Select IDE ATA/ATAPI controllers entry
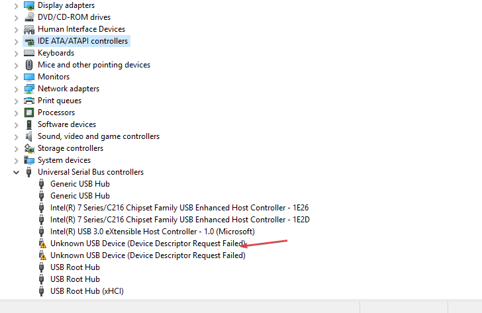The height and width of the screenshot is (313, 482). 83,41
